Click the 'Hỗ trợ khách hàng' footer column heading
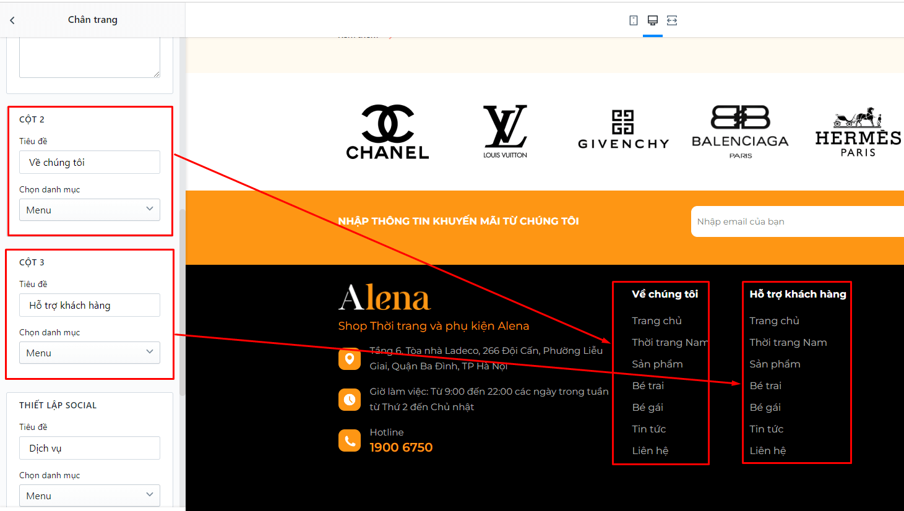Viewport: 904px width, 511px height. pyautogui.click(x=798, y=294)
